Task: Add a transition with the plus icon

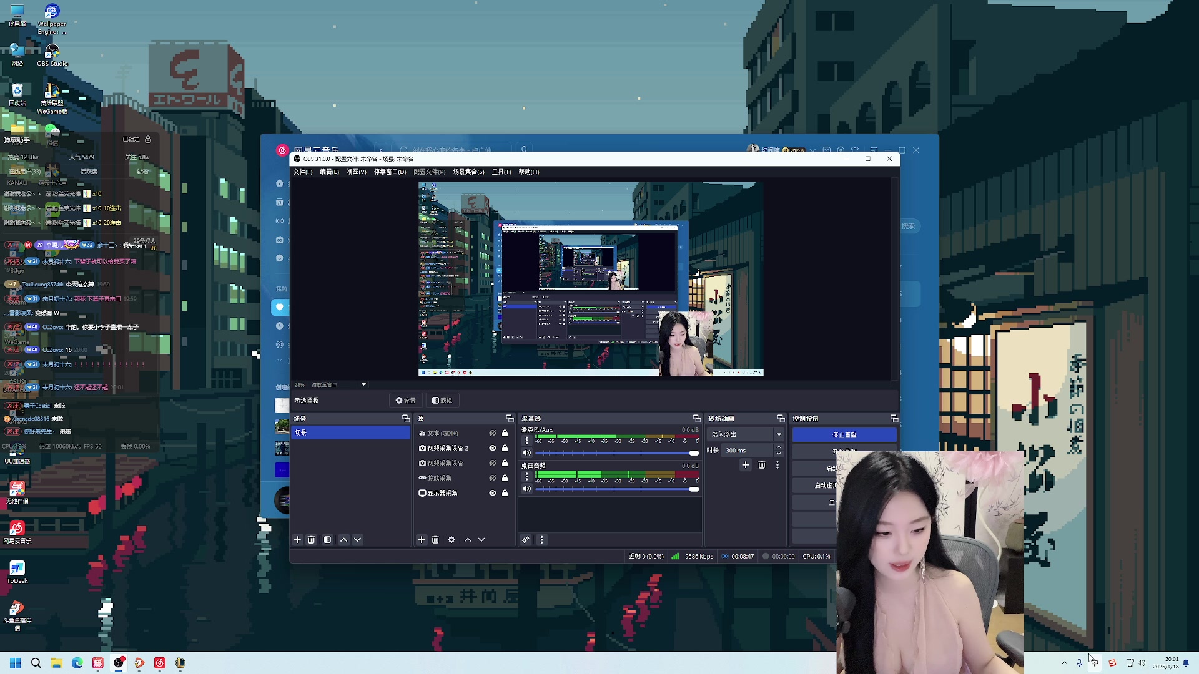Action: (746, 465)
